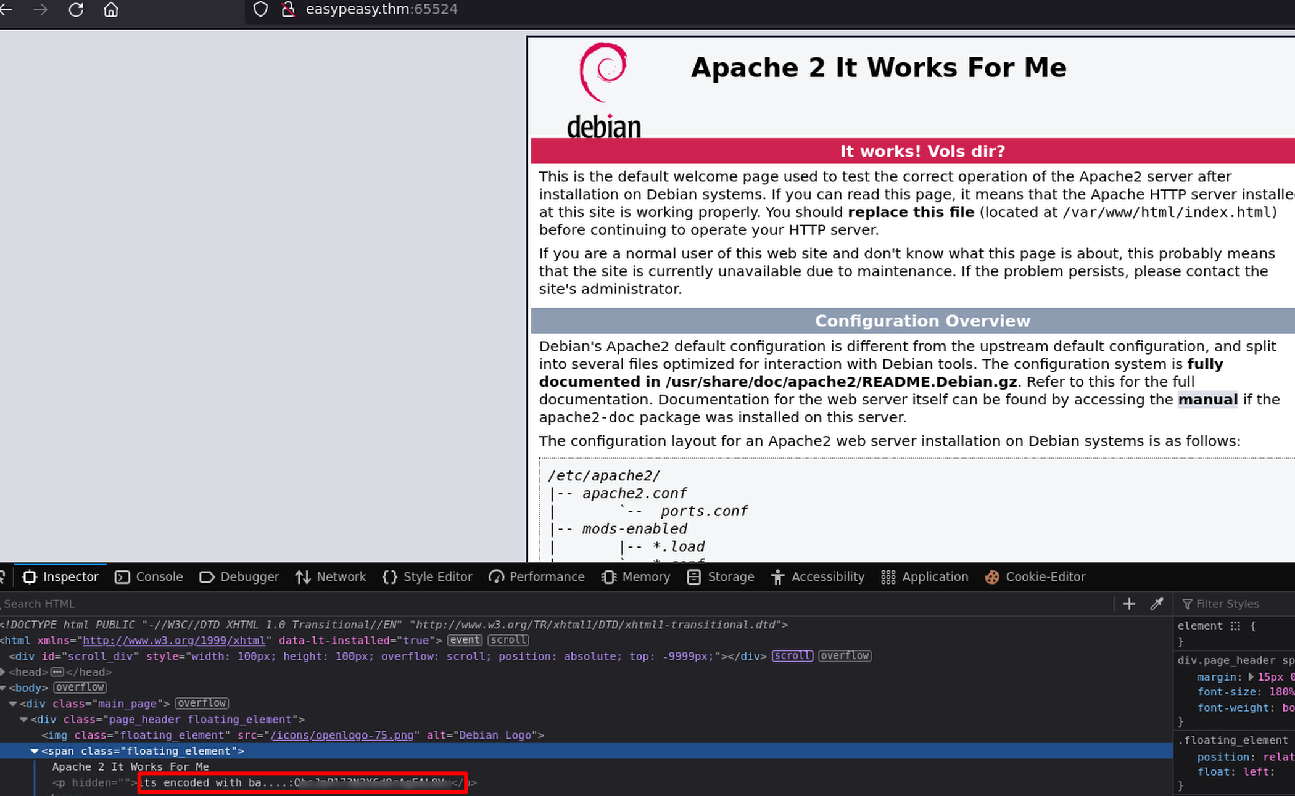
Task: Toggle the event badge on html element
Action: (465, 640)
